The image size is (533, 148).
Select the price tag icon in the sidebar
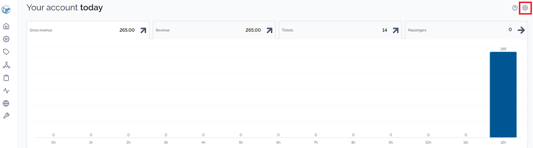click(6, 52)
